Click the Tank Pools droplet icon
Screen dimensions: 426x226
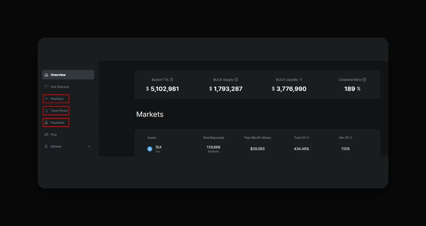[x=47, y=111]
